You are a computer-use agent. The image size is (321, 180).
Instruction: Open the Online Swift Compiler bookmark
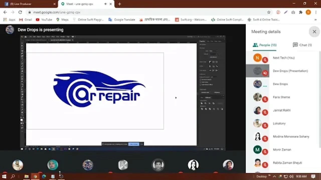point(227,19)
